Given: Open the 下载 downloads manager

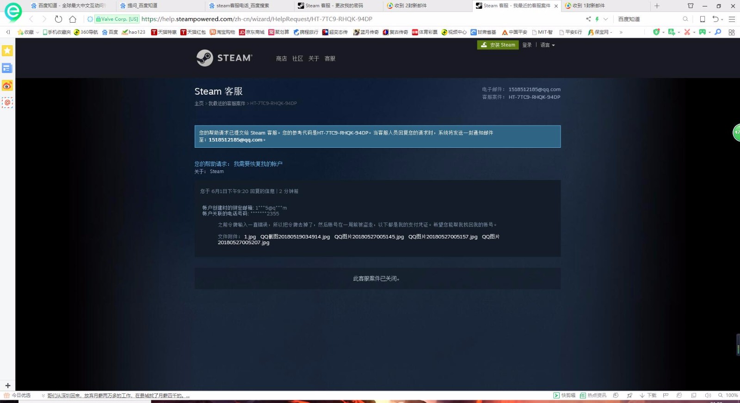Looking at the screenshot, I should coord(648,395).
